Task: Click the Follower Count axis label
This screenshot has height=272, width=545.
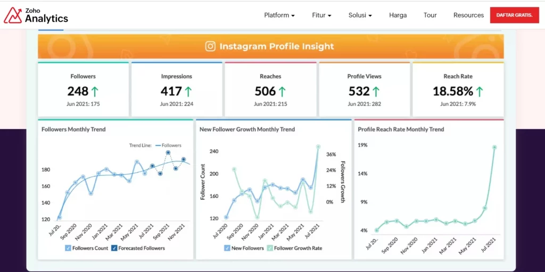Action: (203, 182)
